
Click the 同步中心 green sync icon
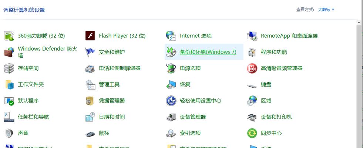coord(252,133)
